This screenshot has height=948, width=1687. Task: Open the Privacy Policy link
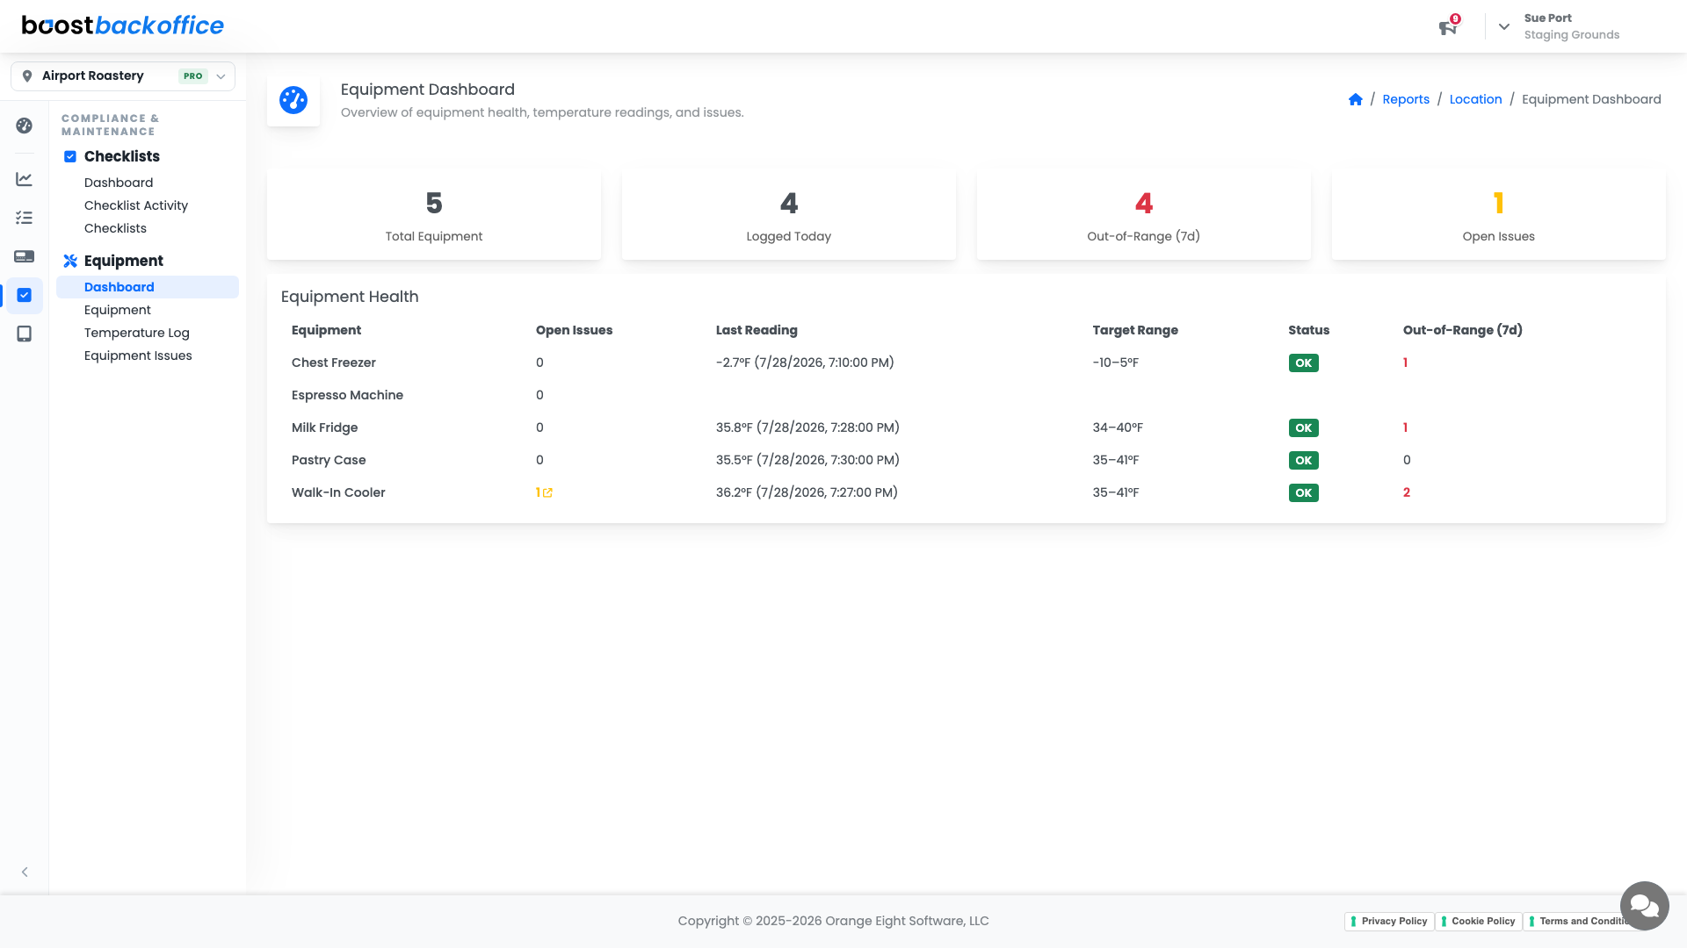pyautogui.click(x=1388, y=921)
